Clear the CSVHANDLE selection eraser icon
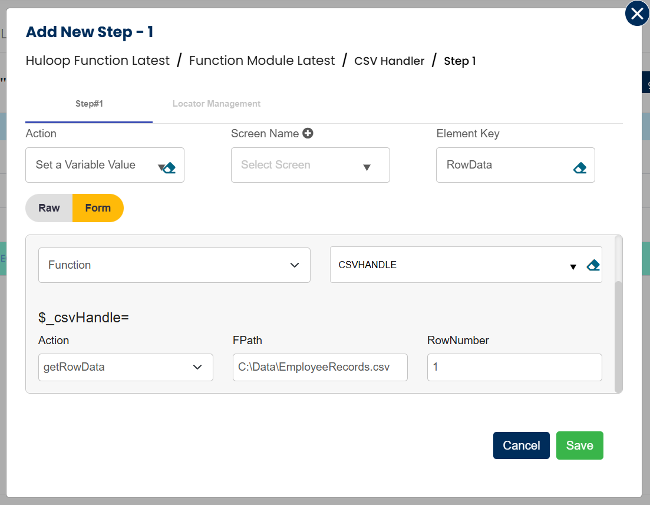The width and height of the screenshot is (650, 505). (x=593, y=265)
